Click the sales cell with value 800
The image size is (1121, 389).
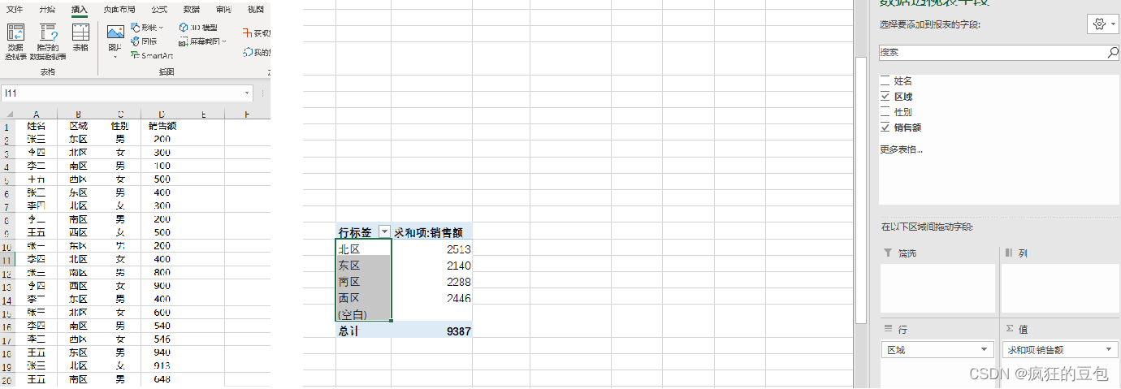click(x=162, y=273)
